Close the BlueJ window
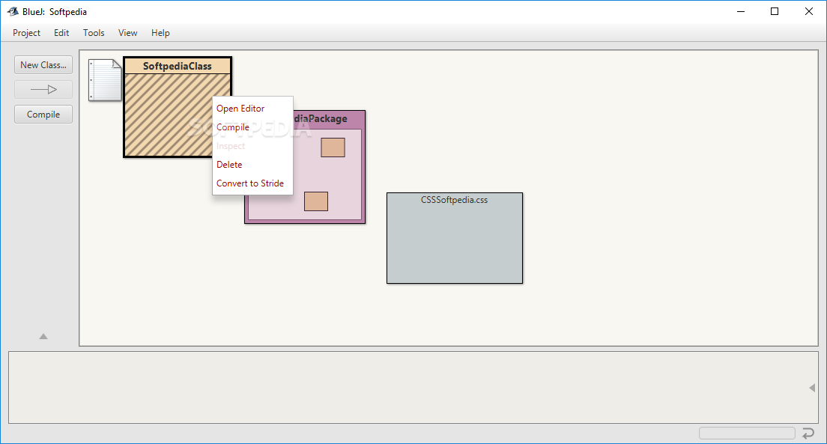 point(808,11)
